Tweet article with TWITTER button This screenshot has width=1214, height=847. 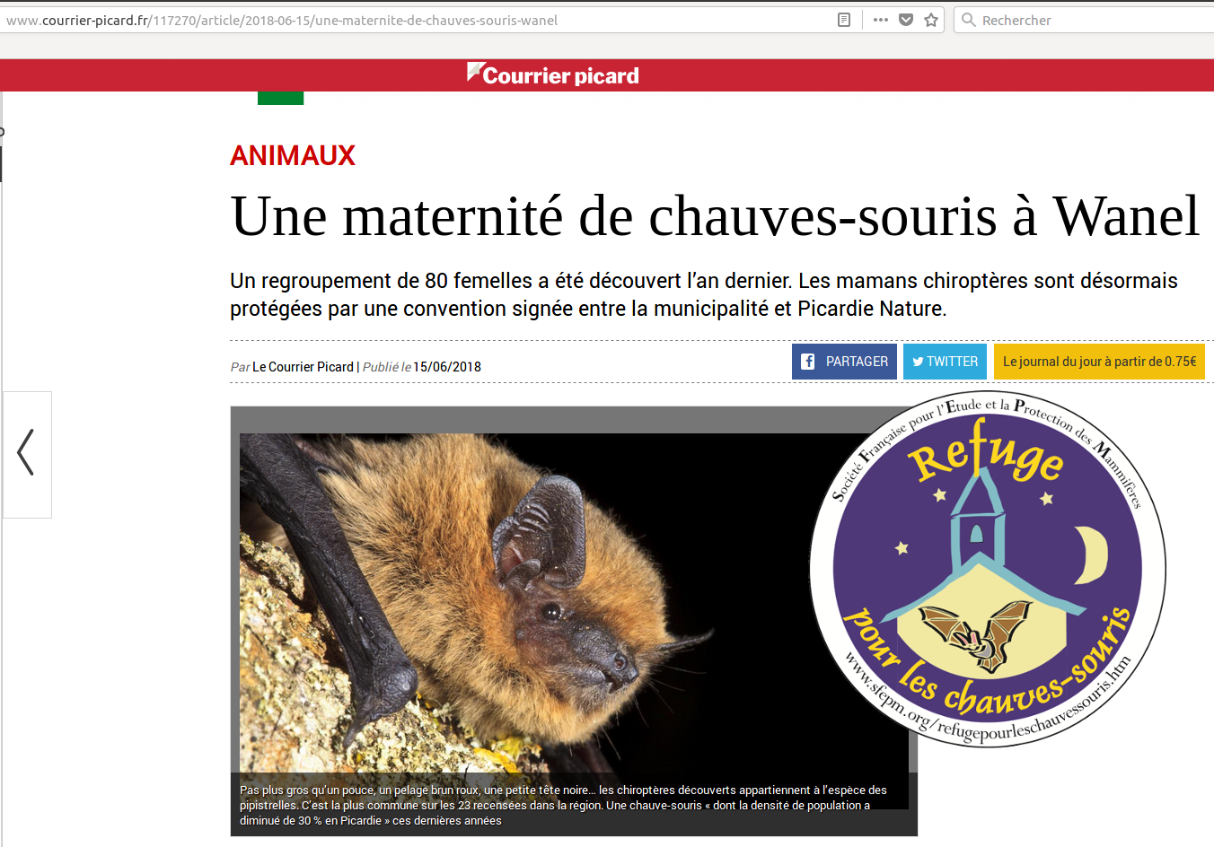(x=945, y=362)
